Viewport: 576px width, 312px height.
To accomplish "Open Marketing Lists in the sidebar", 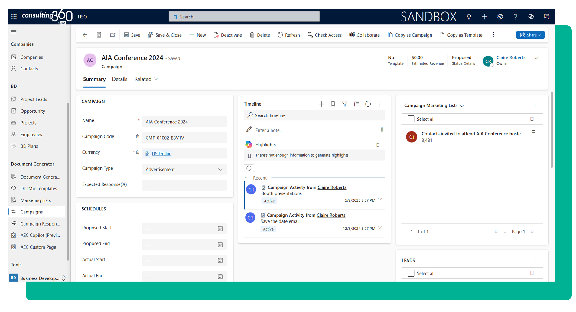I will coord(35,200).
